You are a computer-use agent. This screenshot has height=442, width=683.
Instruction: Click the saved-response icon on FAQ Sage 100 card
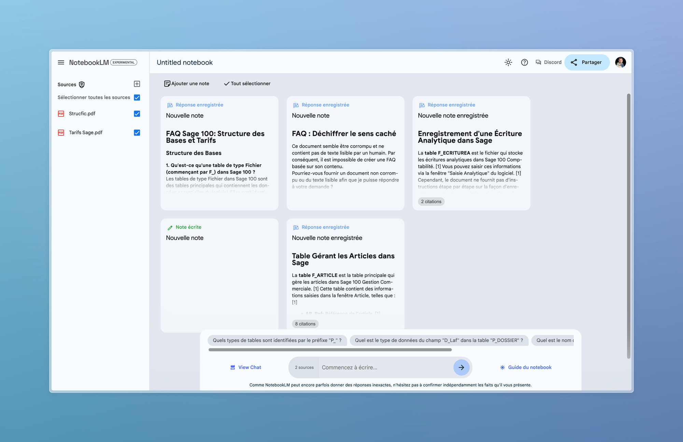170,105
